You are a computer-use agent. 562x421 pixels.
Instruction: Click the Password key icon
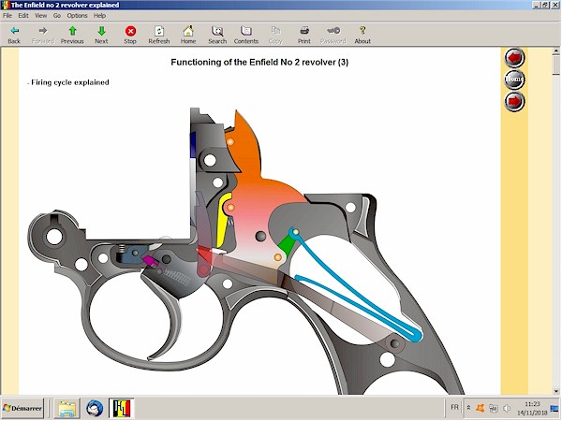tap(333, 36)
